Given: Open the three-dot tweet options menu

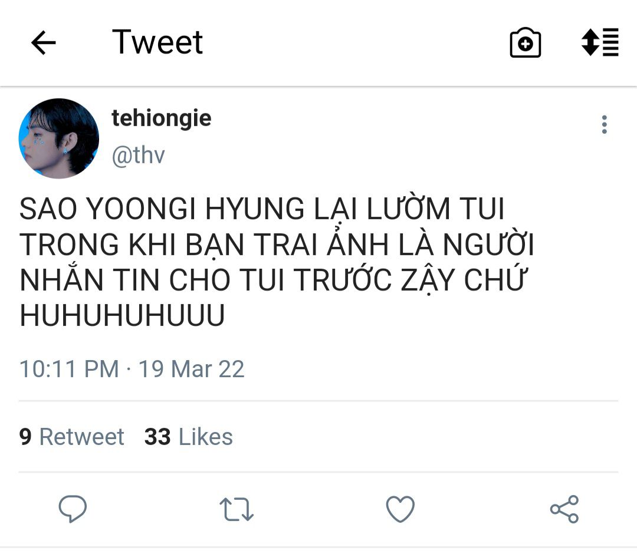Looking at the screenshot, I should pos(605,124).
